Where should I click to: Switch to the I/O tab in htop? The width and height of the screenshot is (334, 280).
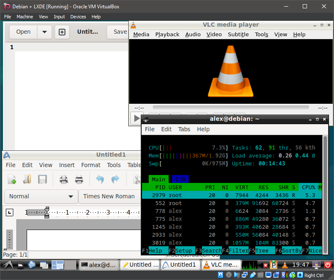179,179
